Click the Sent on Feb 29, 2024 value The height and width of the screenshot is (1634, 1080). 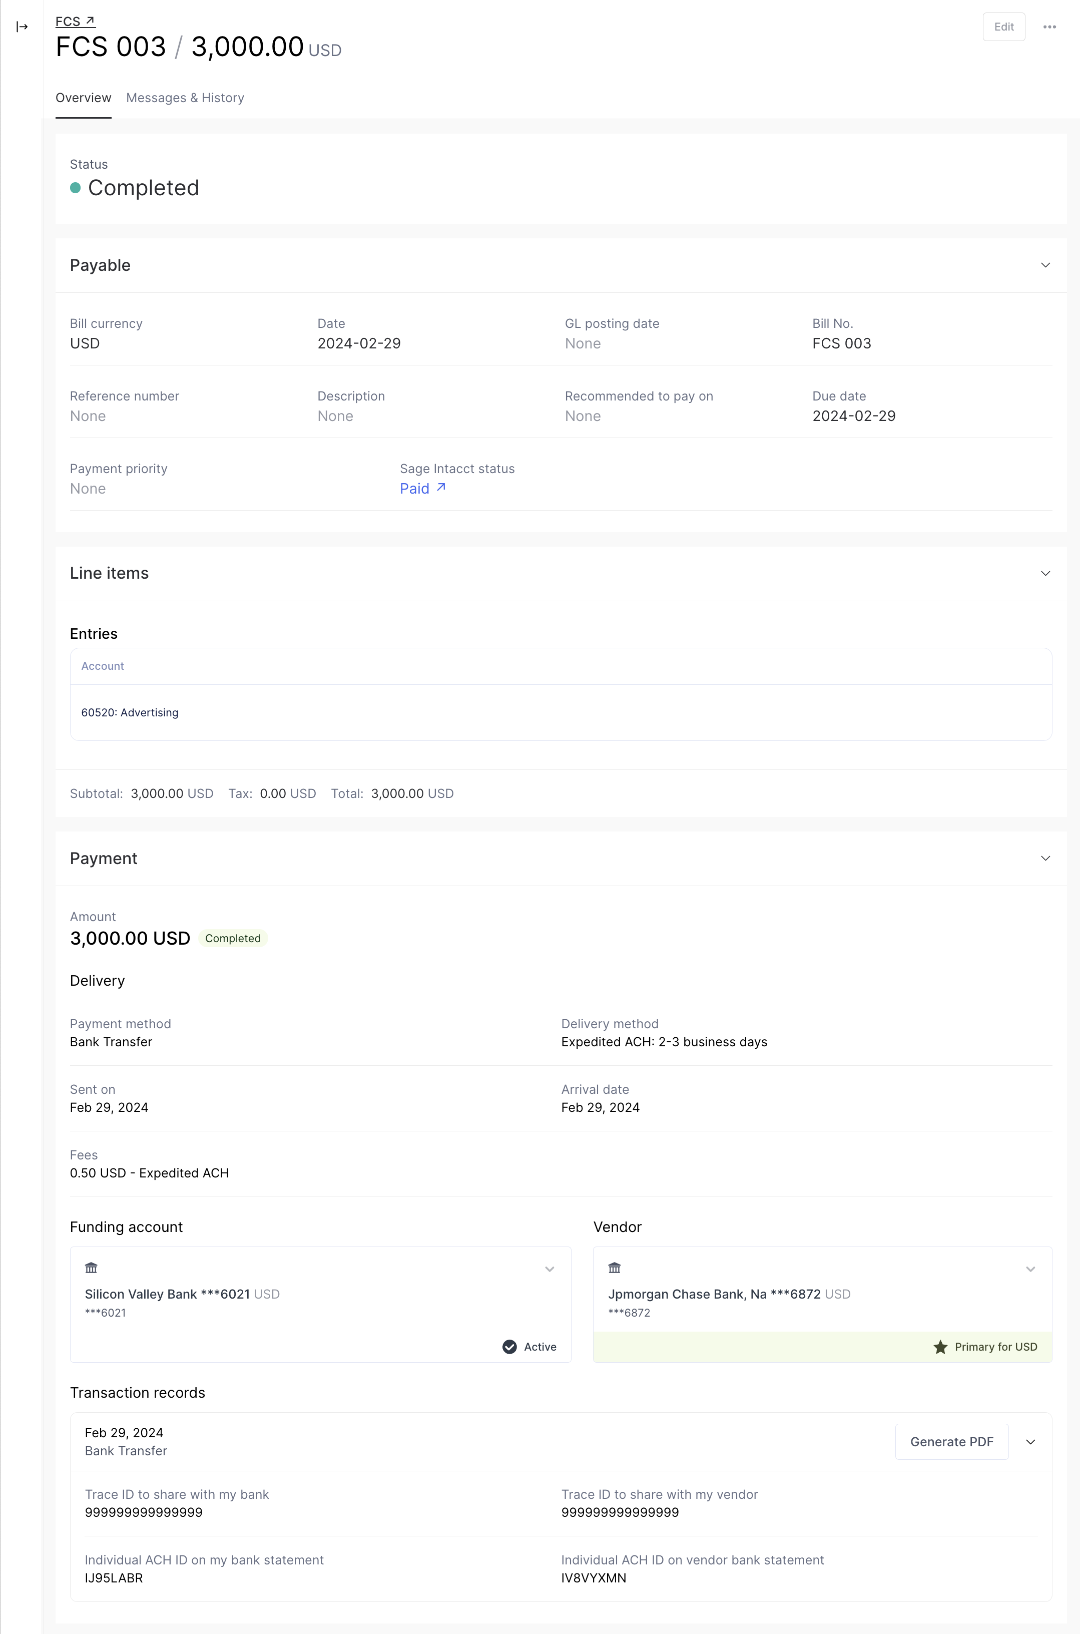tap(109, 1107)
